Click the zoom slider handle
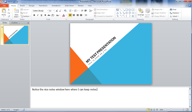192x112 pixels. [x=171, y=110]
